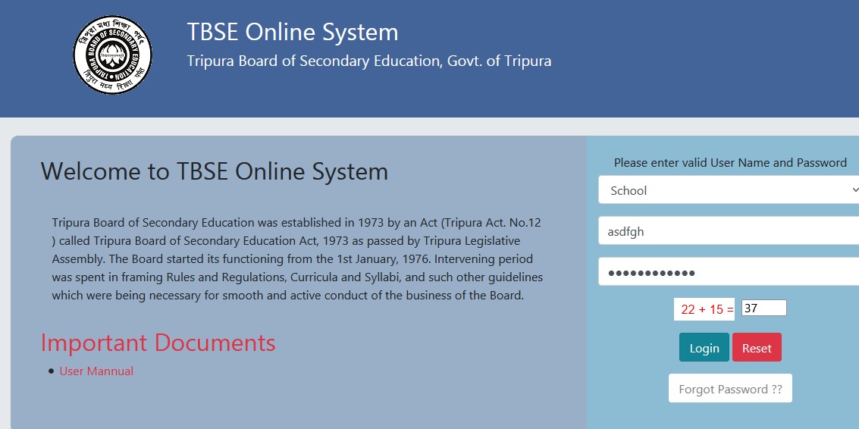Viewport: 859px width, 429px height.
Task: Click the paragraph describing the Board's establishment
Action: click(x=297, y=259)
